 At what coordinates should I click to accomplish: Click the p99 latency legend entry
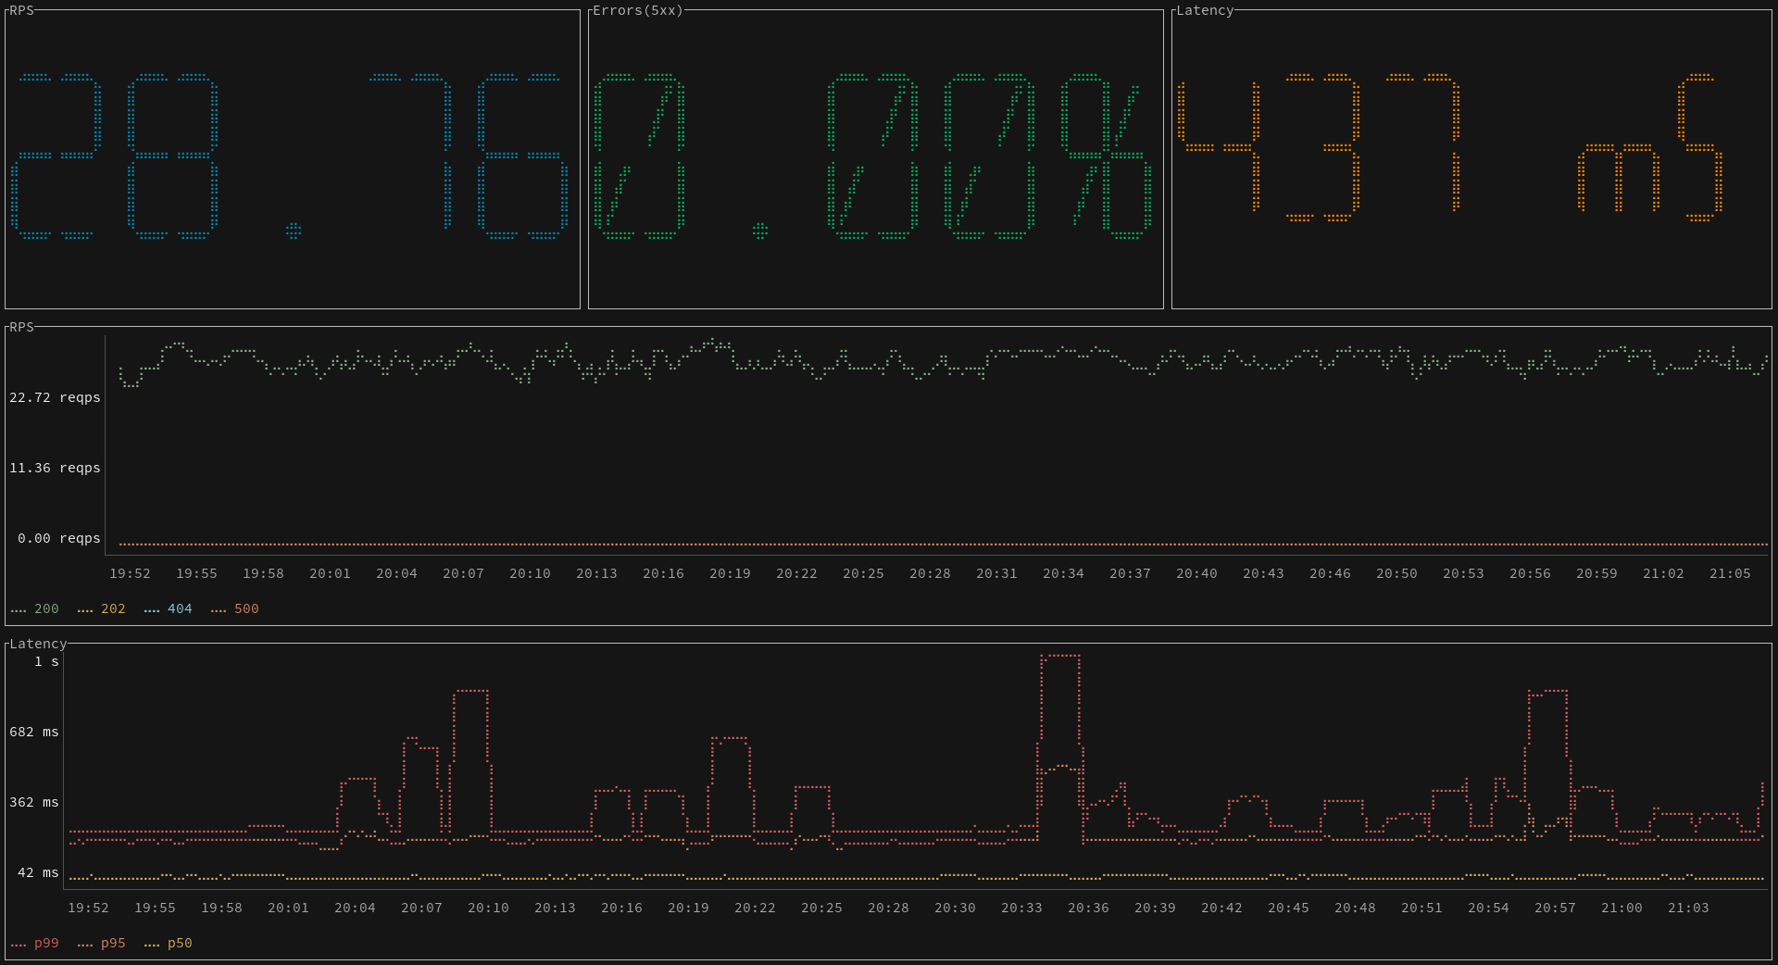pyautogui.click(x=35, y=943)
